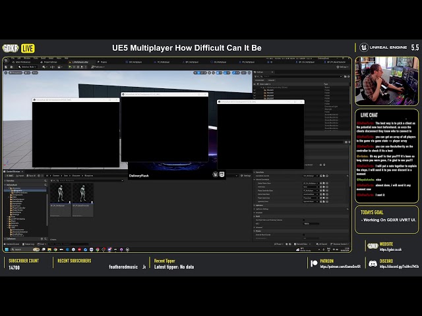Open the Content Browser filter icon
Image resolution: width=422 pixels, height=316 pixels.
tap(53, 180)
